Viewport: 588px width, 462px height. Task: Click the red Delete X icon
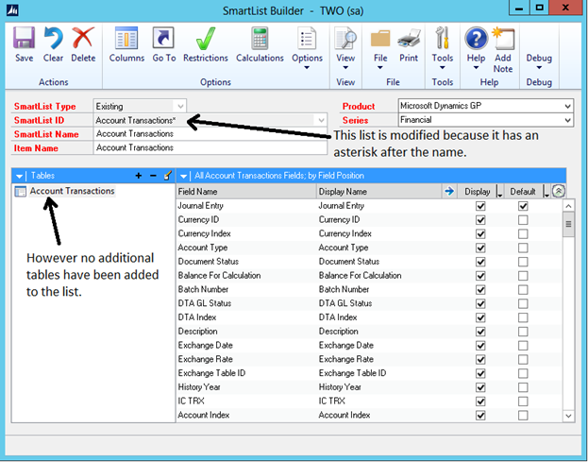pyautogui.click(x=83, y=38)
